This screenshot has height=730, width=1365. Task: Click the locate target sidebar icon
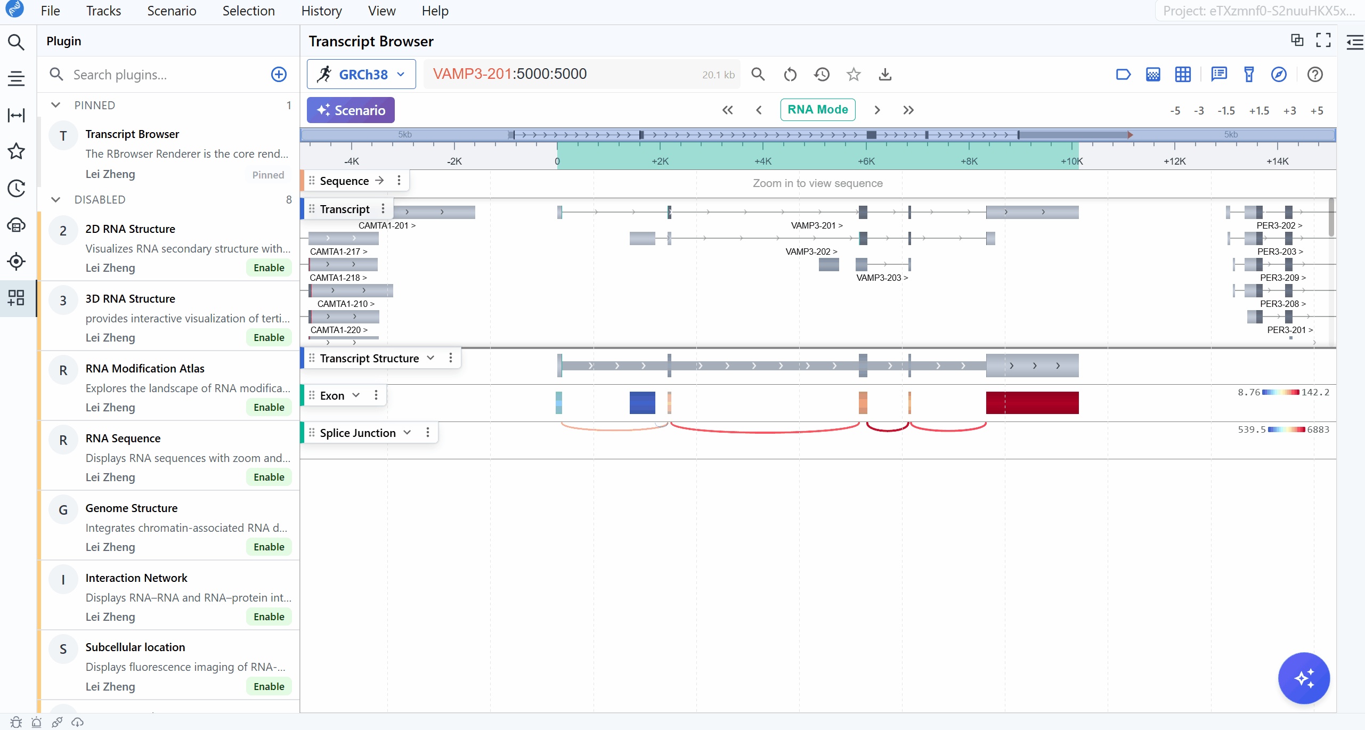(16, 261)
